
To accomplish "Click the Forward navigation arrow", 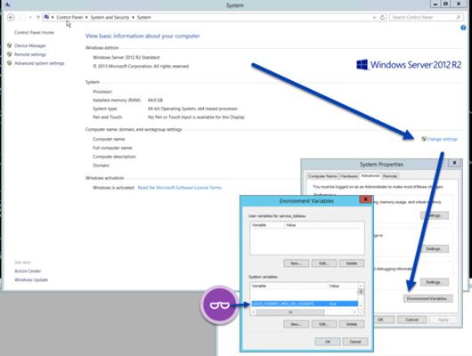I will pos(21,18).
